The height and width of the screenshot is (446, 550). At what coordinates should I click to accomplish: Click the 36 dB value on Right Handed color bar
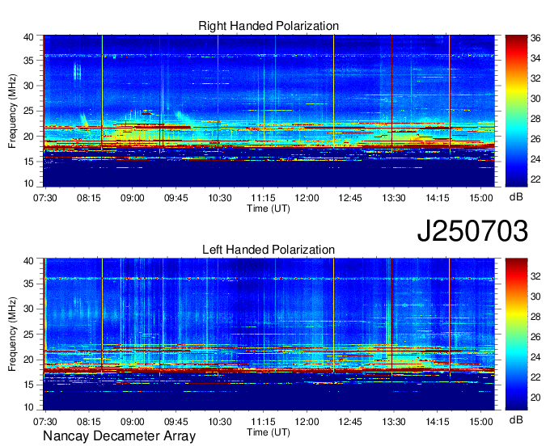535,38
